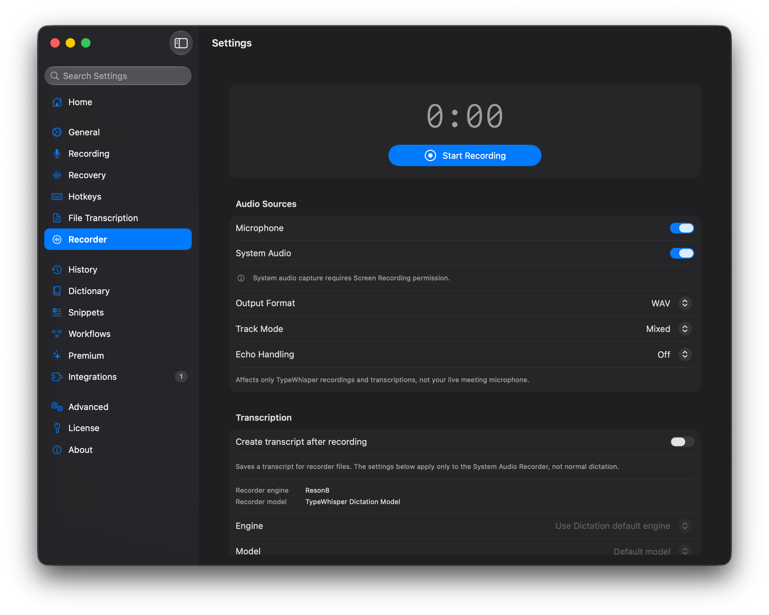Click the Dictionary book icon
The height and width of the screenshot is (615, 769).
click(x=57, y=291)
